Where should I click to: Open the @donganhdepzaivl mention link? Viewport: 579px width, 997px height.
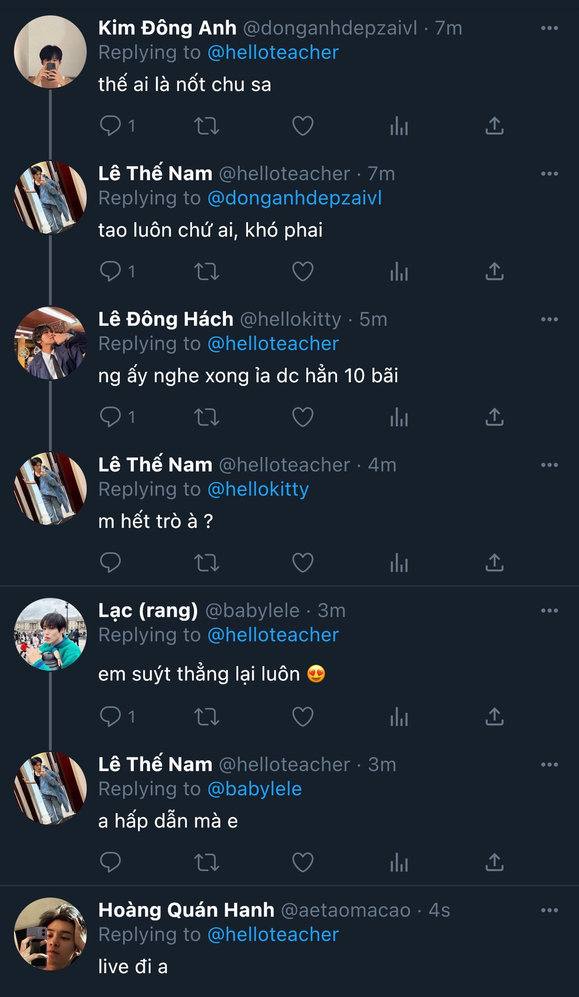[294, 198]
